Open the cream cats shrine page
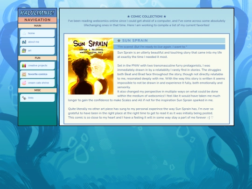The width and height of the screenshot is (252, 189). (x=37, y=83)
